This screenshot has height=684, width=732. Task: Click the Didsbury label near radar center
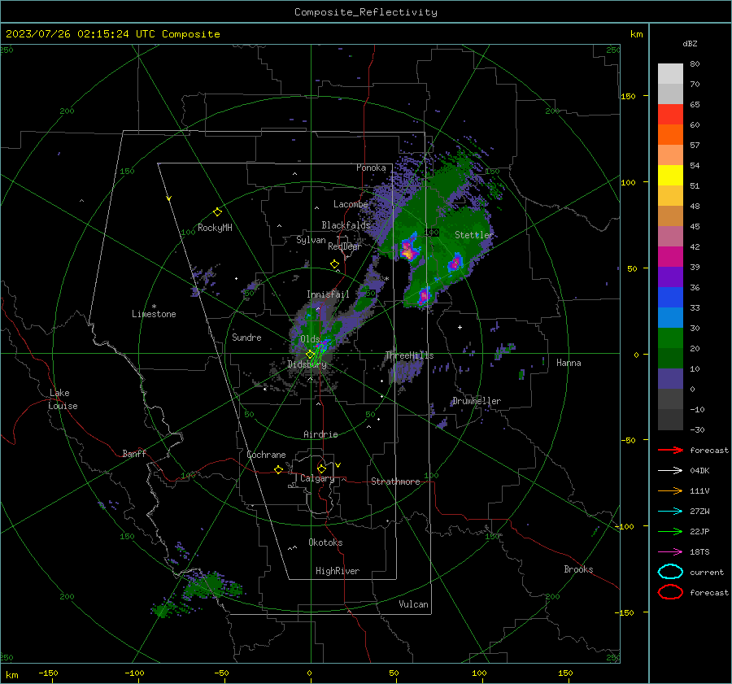(307, 364)
